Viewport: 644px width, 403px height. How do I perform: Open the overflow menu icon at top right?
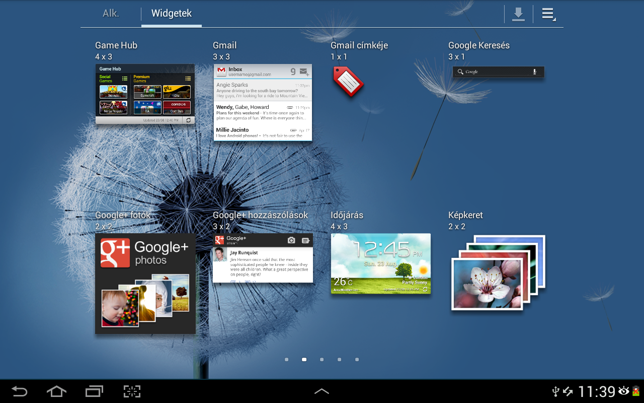tap(548, 14)
